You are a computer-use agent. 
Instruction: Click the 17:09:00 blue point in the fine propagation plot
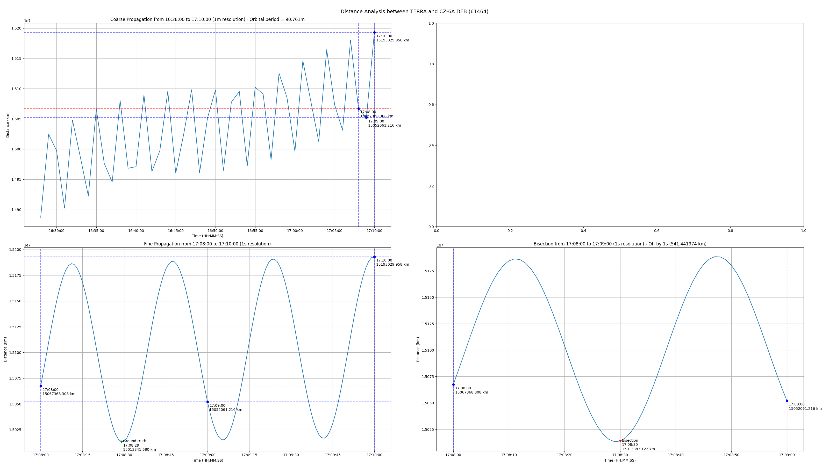click(x=208, y=402)
